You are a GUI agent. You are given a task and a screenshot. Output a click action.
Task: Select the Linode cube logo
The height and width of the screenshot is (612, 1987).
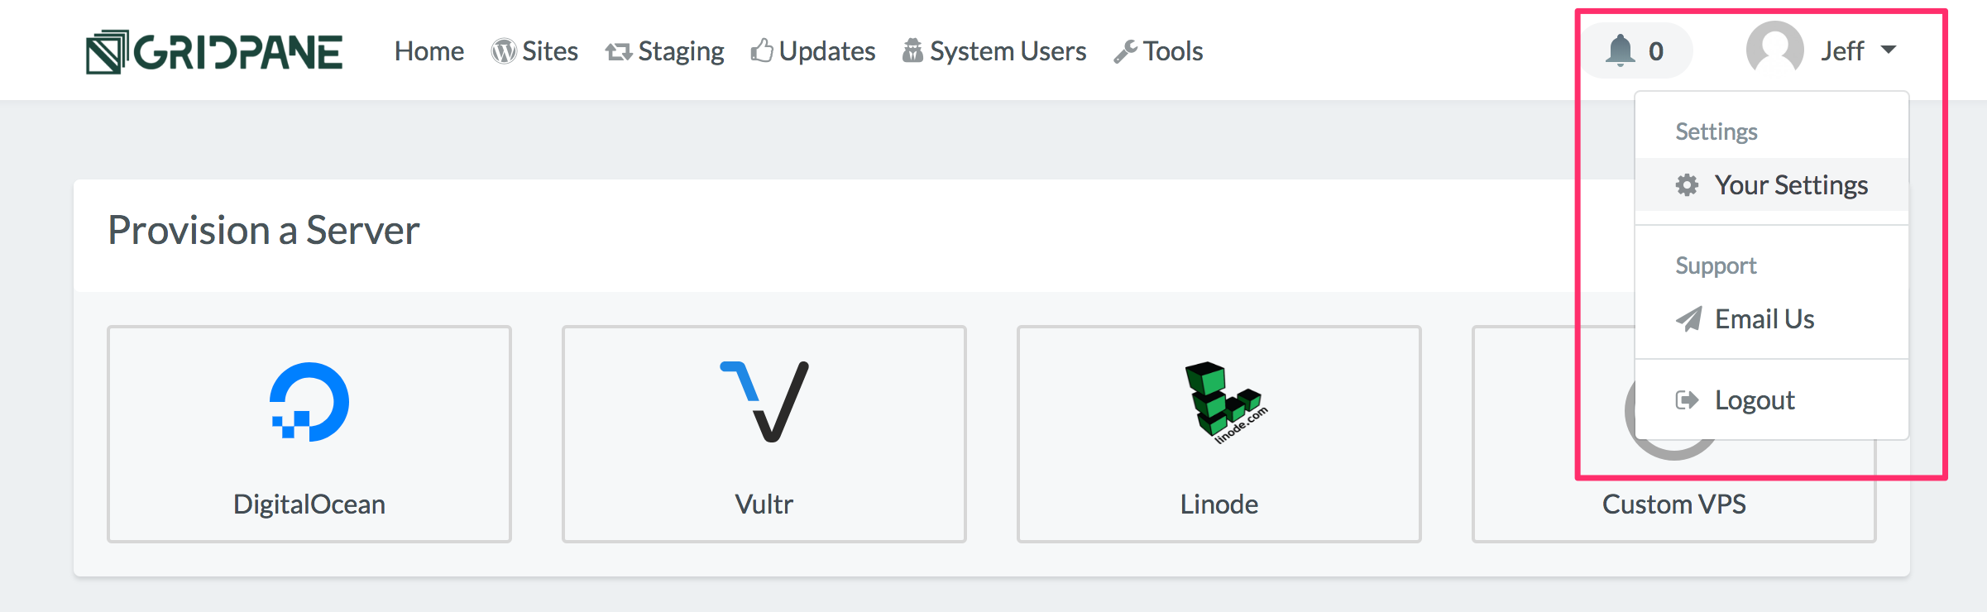point(1225,403)
